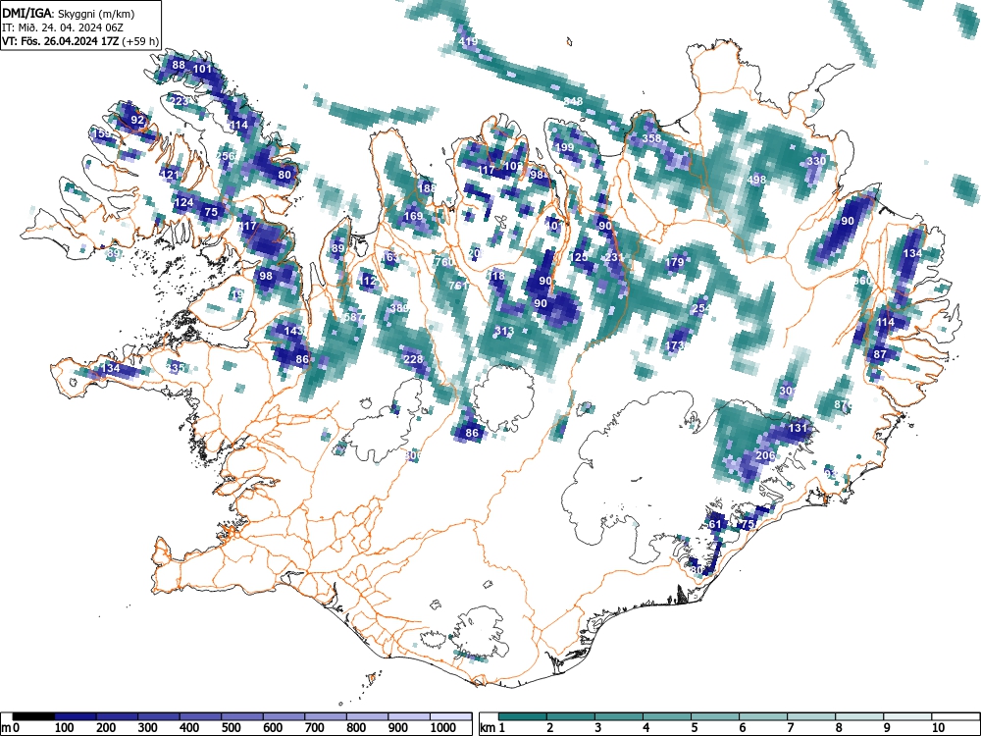Click the valid time line 'VT: Fös. 26.04.2024 17Z'

pyautogui.click(x=61, y=41)
